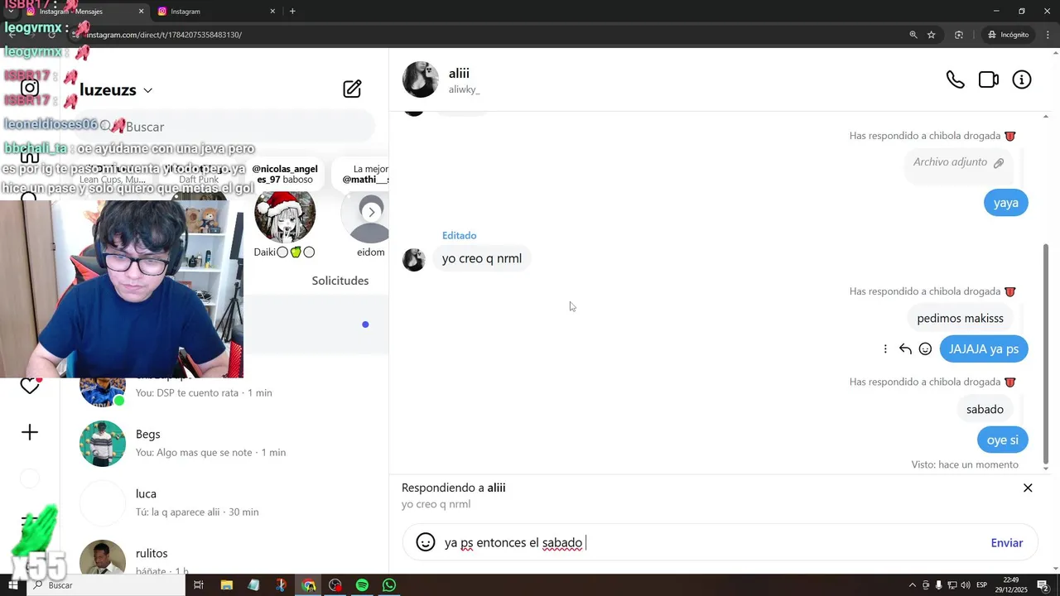Click the sabado message bubble
This screenshot has height=596, width=1060.
985,409
